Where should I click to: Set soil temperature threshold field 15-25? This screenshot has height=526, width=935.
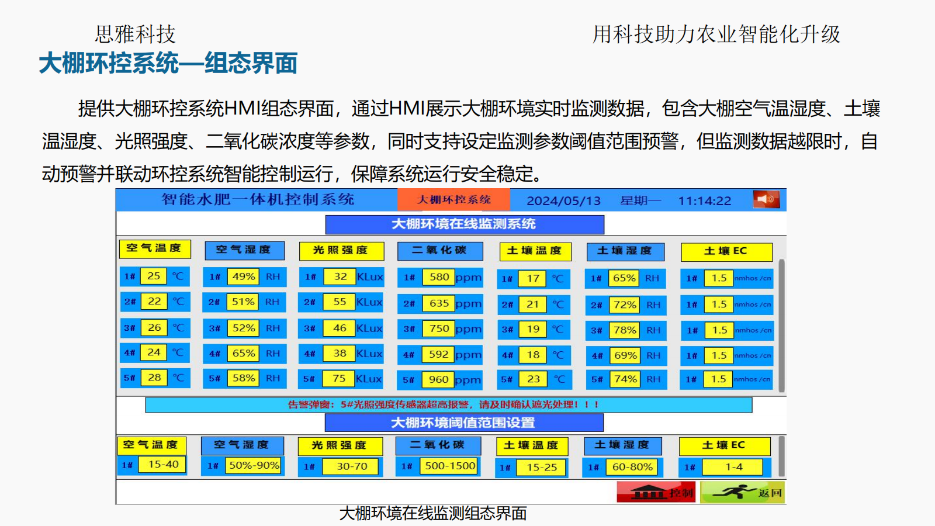(x=542, y=468)
